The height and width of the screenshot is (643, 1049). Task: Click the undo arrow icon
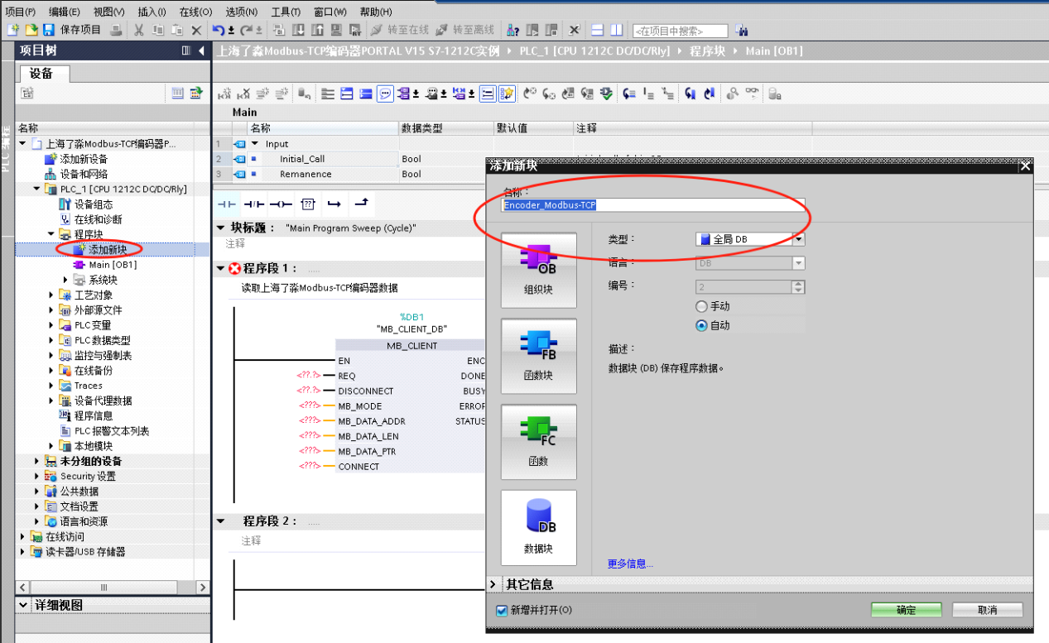[x=220, y=30]
